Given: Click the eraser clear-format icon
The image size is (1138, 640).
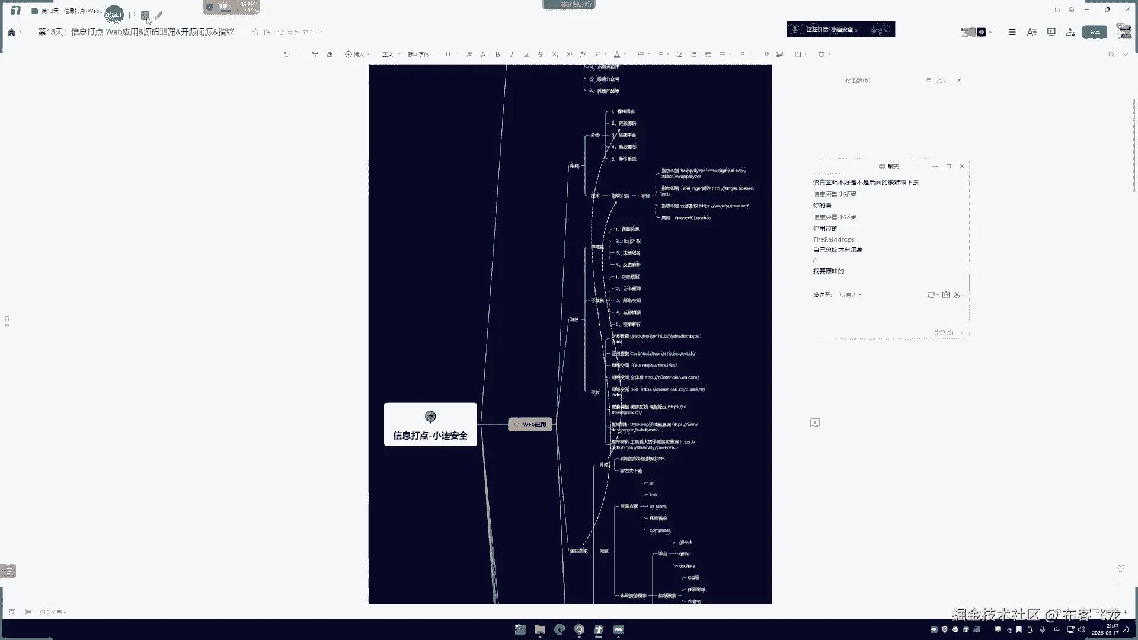Looking at the screenshot, I should (x=330, y=54).
